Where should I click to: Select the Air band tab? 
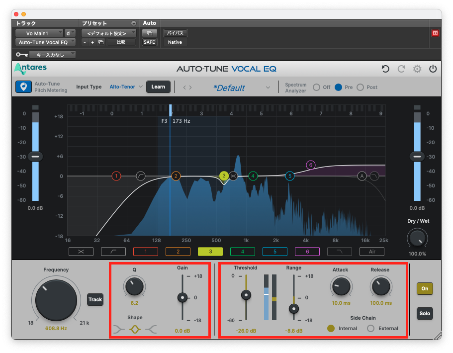coord(372,252)
